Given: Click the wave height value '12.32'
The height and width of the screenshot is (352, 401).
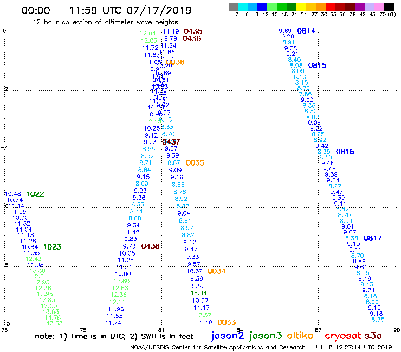Looking at the screenshot, I should pyautogui.click(x=203, y=315).
